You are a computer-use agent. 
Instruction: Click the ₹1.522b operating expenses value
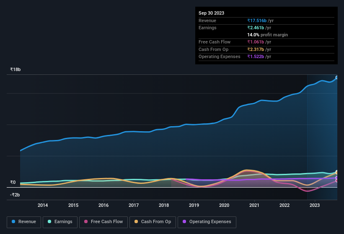tap(256, 57)
